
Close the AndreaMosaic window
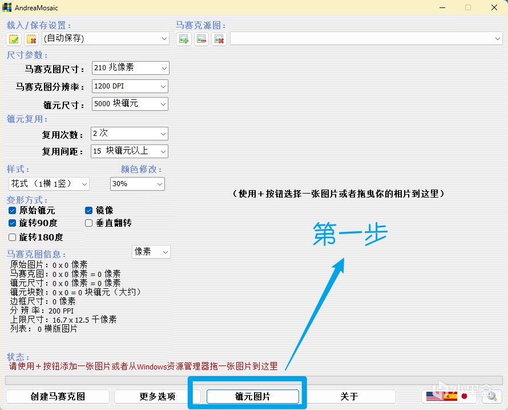coord(494,7)
